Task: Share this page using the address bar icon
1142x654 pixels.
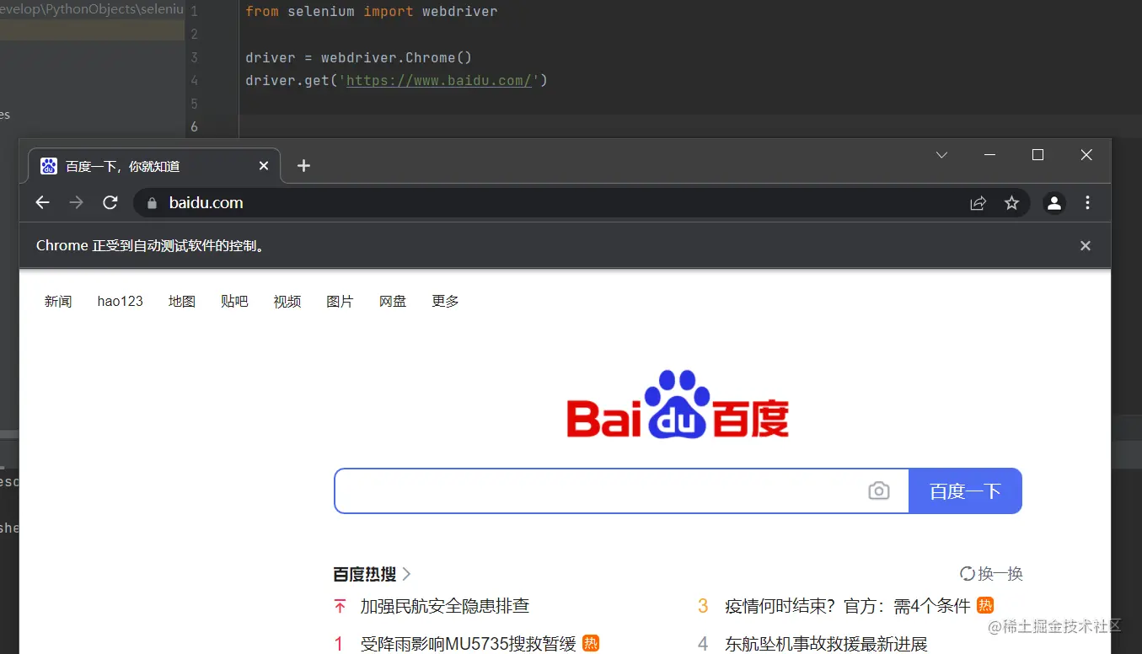Action: 978,203
